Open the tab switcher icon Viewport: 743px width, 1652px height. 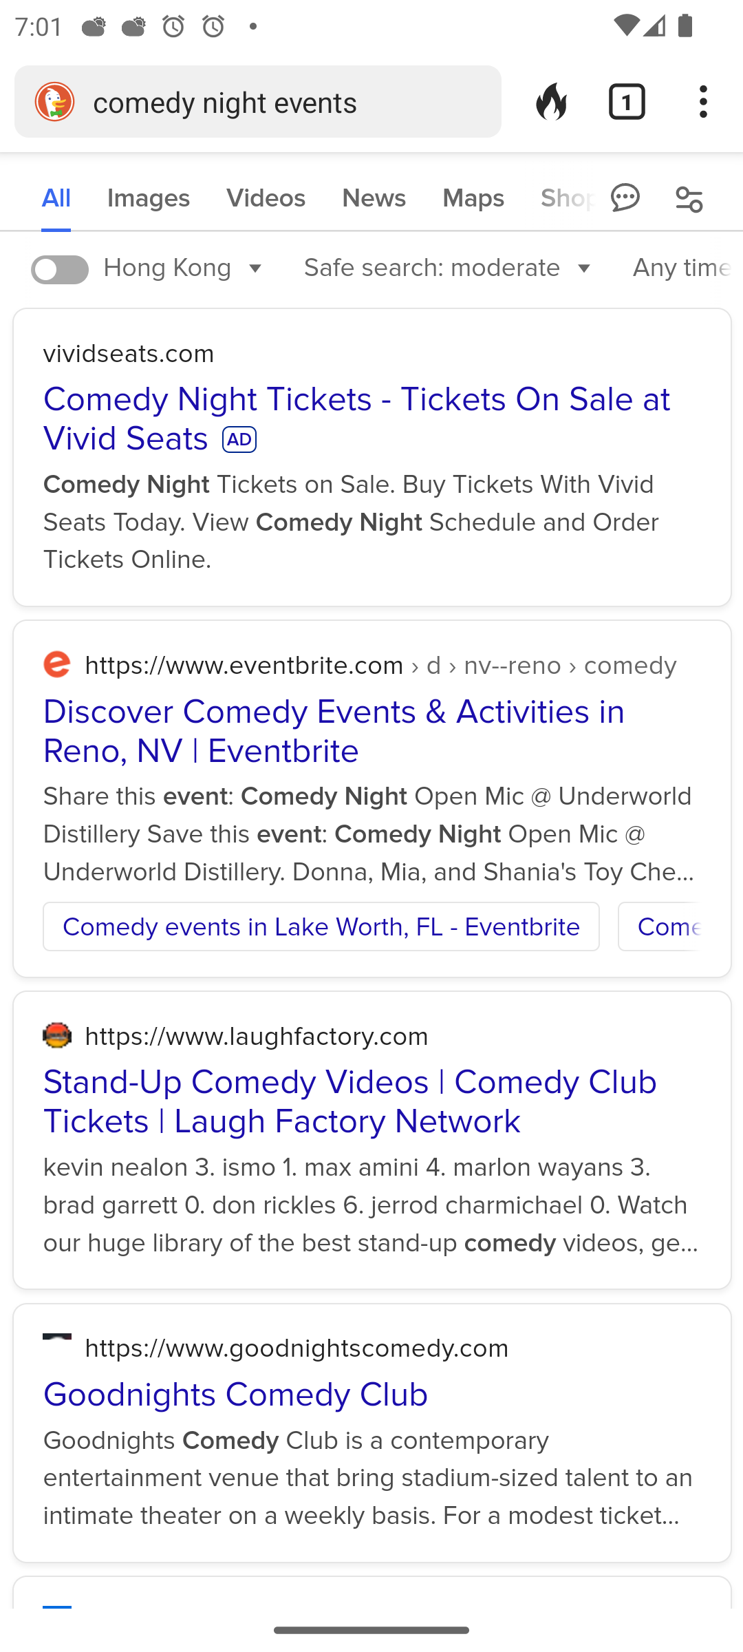627,102
